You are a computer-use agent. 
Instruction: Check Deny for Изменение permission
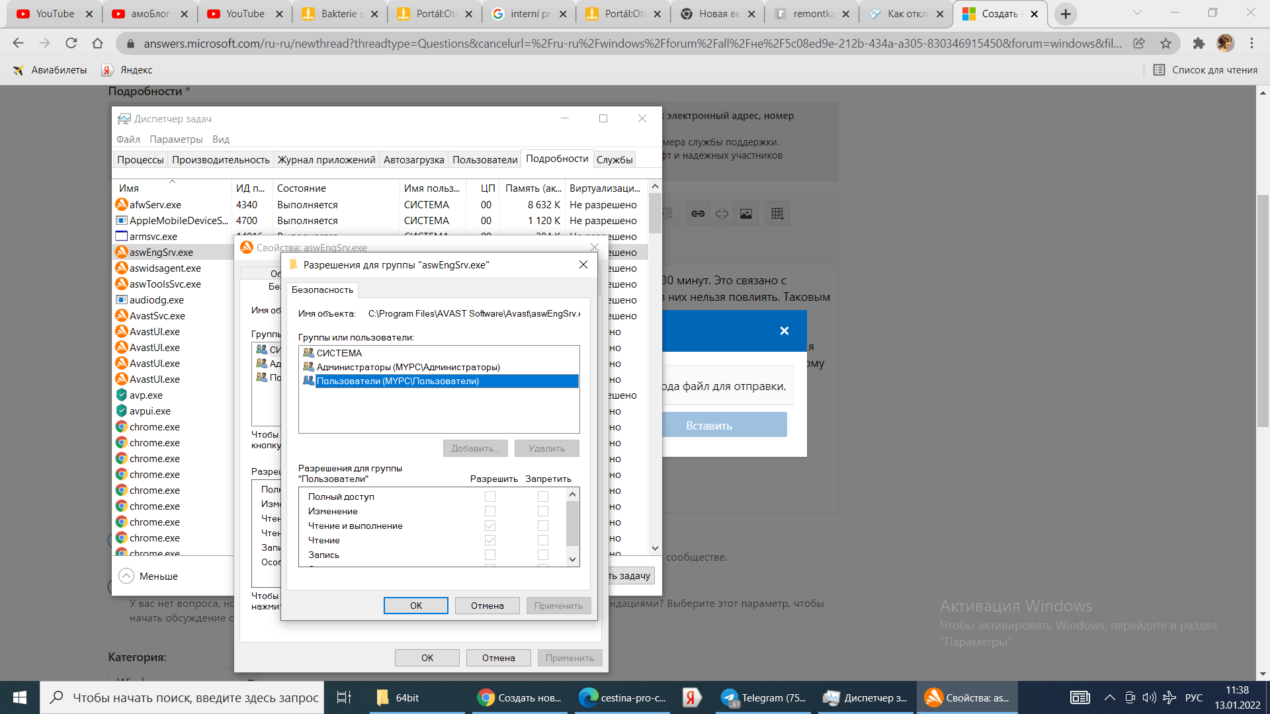(543, 511)
